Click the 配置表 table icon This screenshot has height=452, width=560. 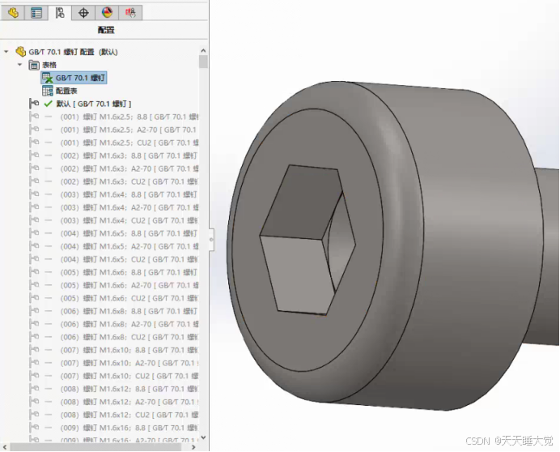(48, 91)
